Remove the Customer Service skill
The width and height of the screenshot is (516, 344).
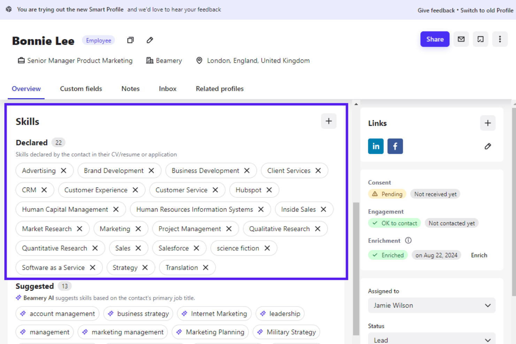[x=215, y=190]
